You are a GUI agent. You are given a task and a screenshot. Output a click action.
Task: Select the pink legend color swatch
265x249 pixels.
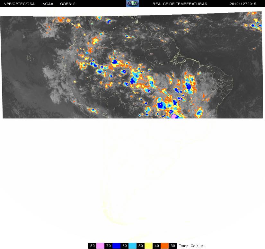[x=100, y=246]
